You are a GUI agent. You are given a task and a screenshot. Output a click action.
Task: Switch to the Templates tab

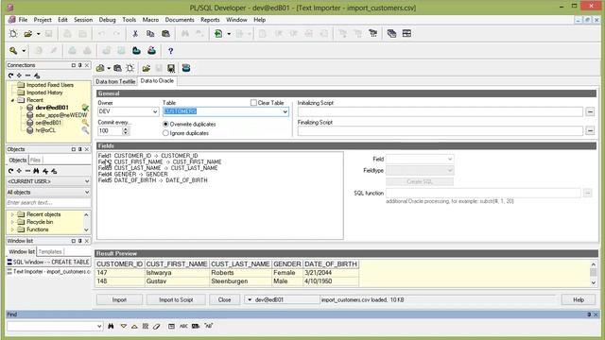[50, 251]
